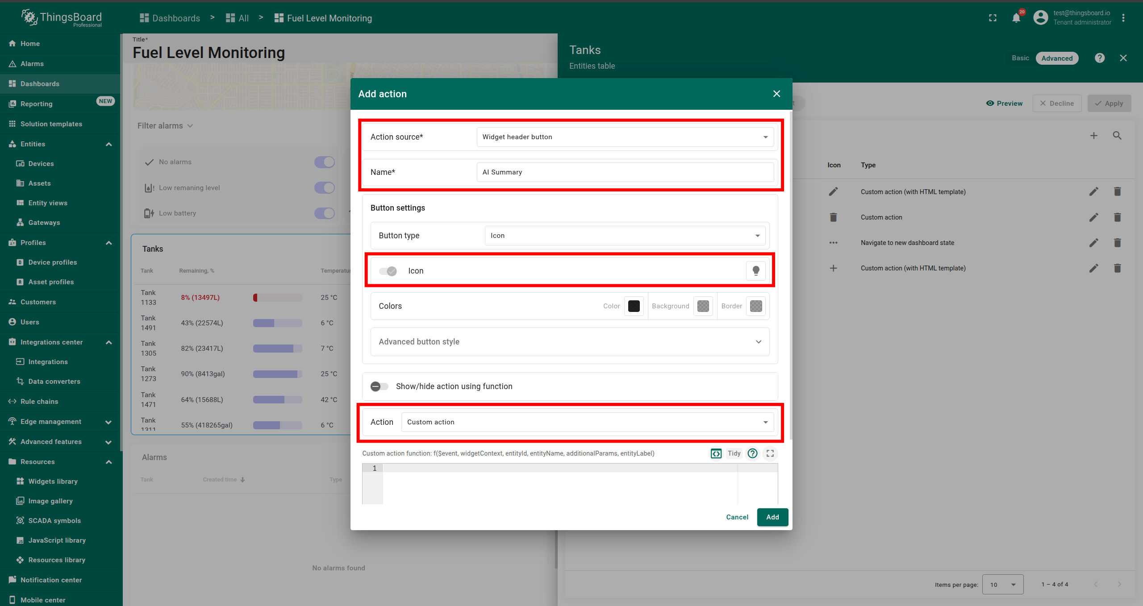Image resolution: width=1143 pixels, height=606 pixels.
Task: Click the Tidy code formatter button
Action: (x=734, y=453)
